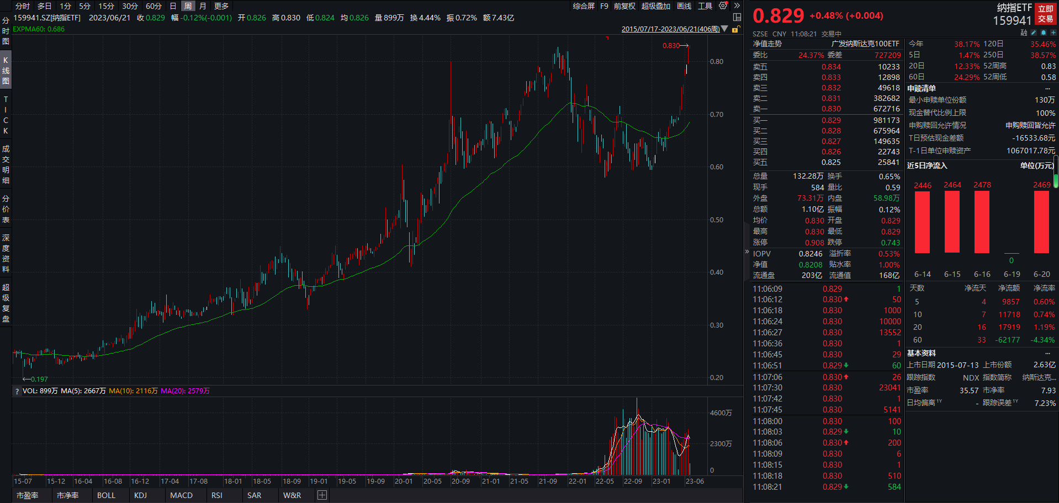Image resolution: width=1059 pixels, height=503 pixels.
Task: Click the question mark icon next to VOL
Action: 17,391
